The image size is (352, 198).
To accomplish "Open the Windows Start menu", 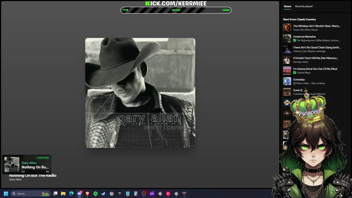I will pos(6,194).
